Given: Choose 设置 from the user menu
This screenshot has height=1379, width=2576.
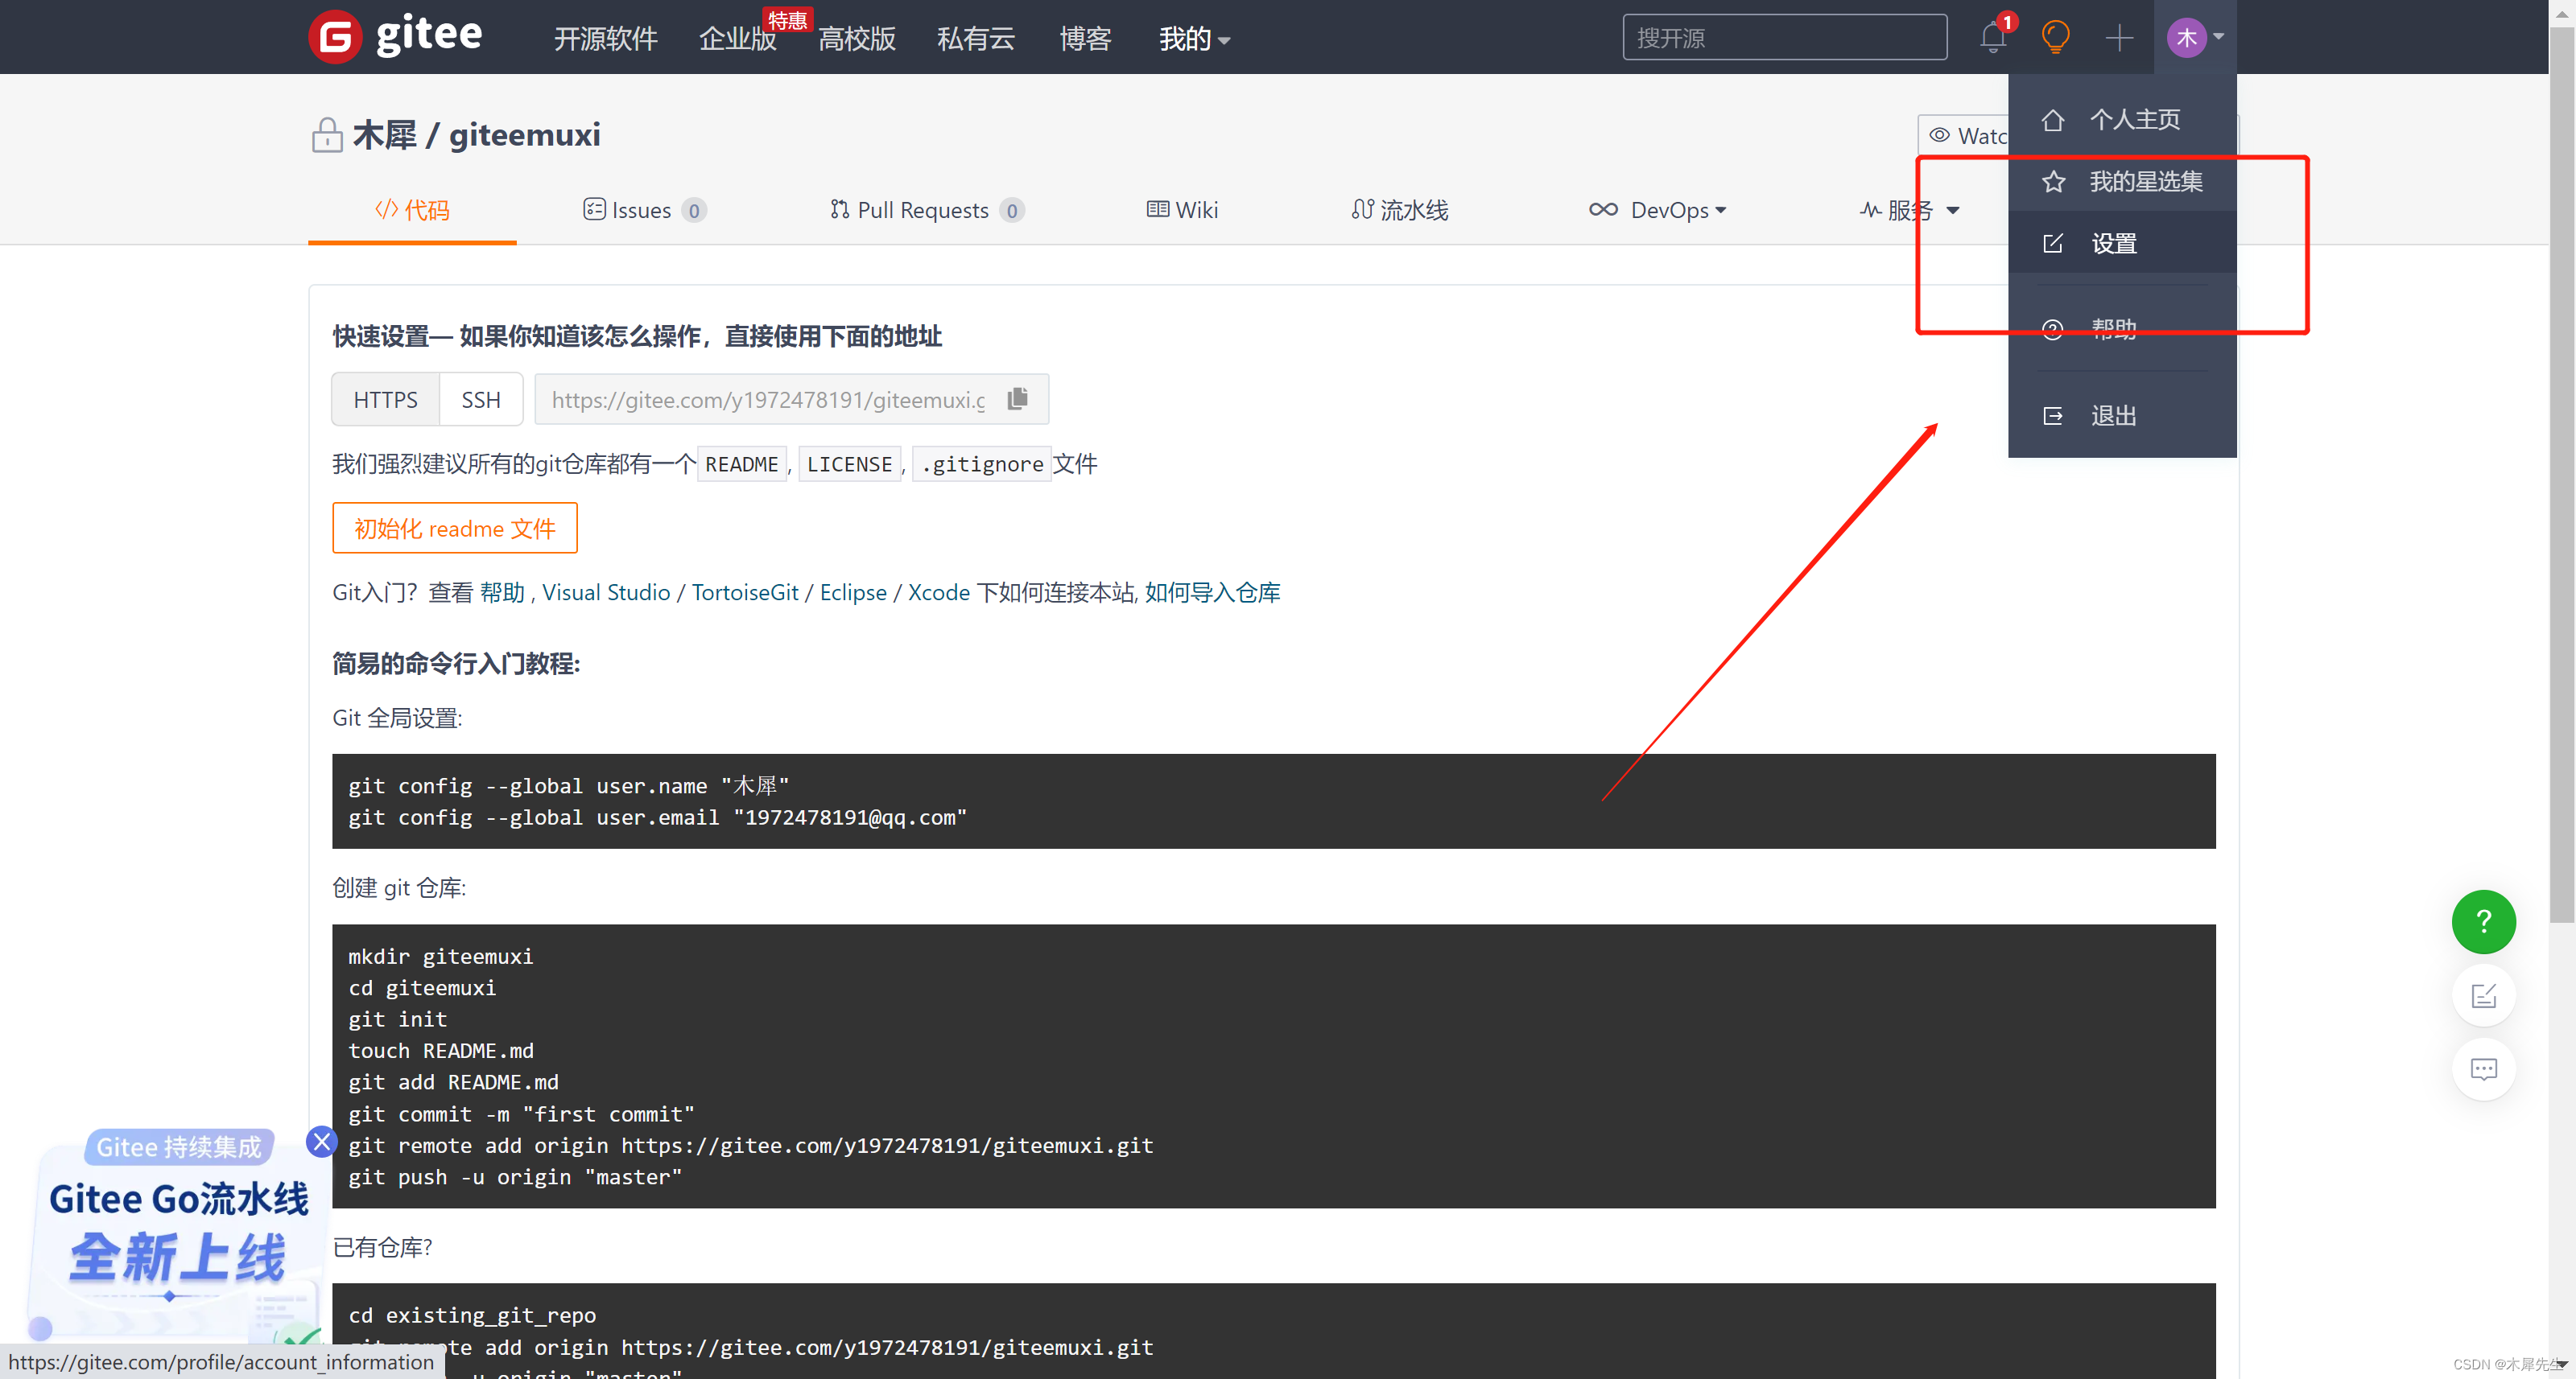Looking at the screenshot, I should (x=2113, y=244).
